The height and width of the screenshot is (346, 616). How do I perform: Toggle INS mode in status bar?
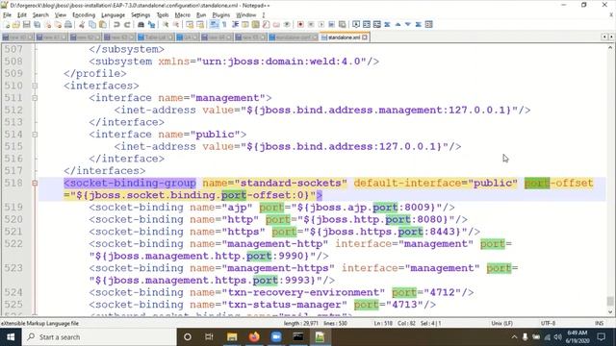(599, 323)
